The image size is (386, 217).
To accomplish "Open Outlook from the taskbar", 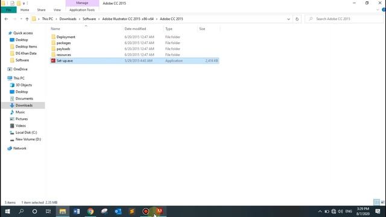I will pyautogui.click(x=118, y=212).
